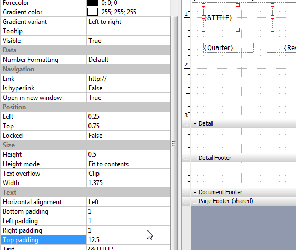
Task: Toggle the Is hyperlink value False
Action: pos(128,88)
